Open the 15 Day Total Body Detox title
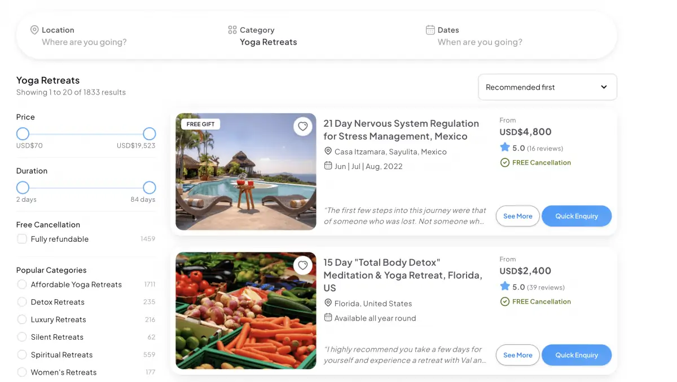 point(403,275)
